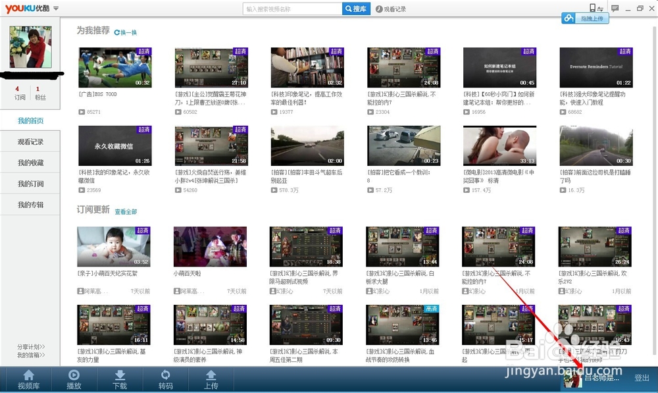Open the feedback message icon

[615, 8]
